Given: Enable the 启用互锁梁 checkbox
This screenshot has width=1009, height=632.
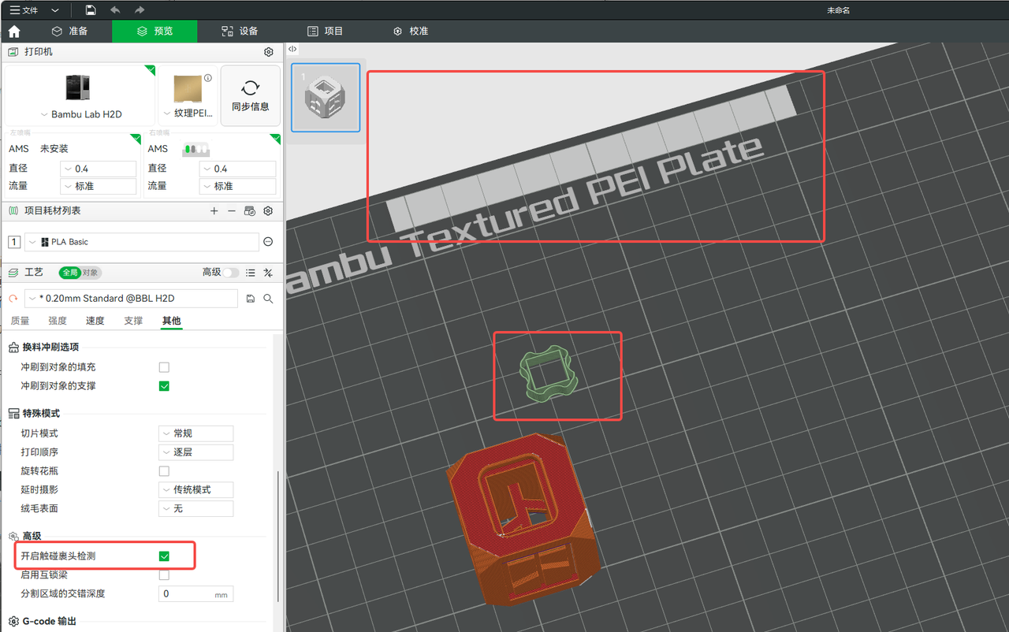Looking at the screenshot, I should (x=164, y=575).
